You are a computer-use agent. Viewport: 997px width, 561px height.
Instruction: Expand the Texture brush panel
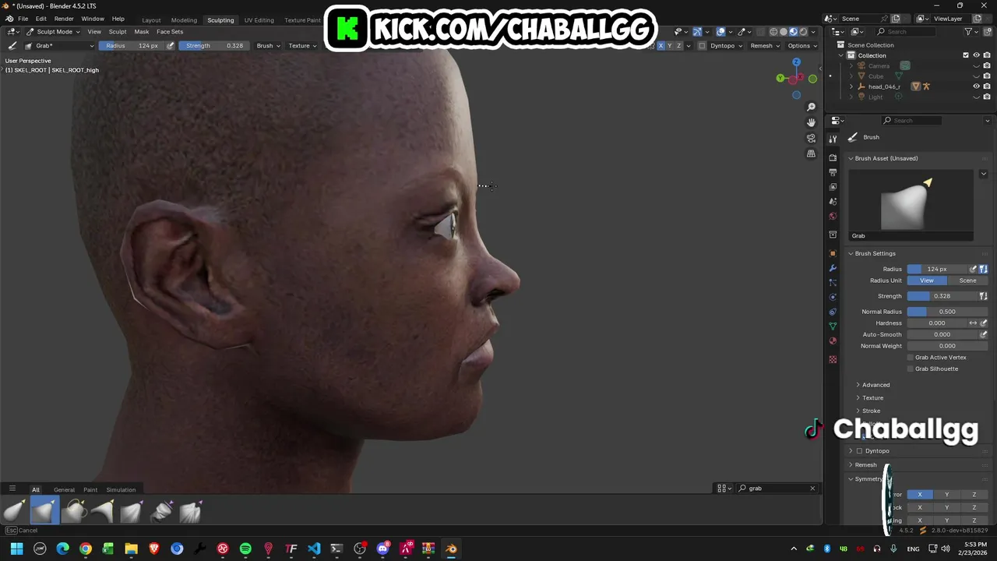[x=872, y=398]
